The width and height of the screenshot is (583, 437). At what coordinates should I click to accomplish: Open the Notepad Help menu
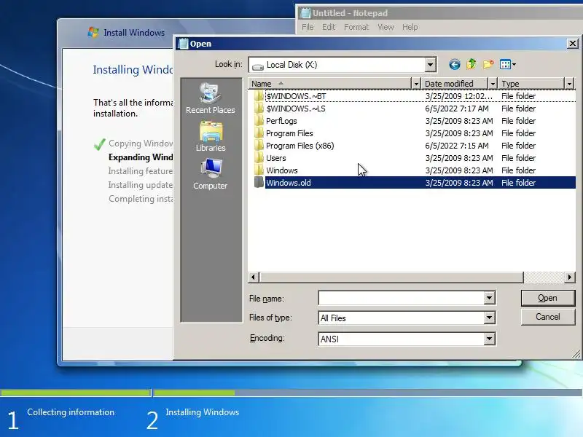tap(410, 27)
